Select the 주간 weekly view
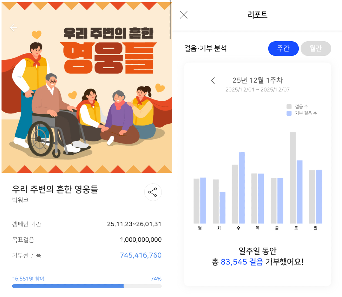 pos(283,49)
